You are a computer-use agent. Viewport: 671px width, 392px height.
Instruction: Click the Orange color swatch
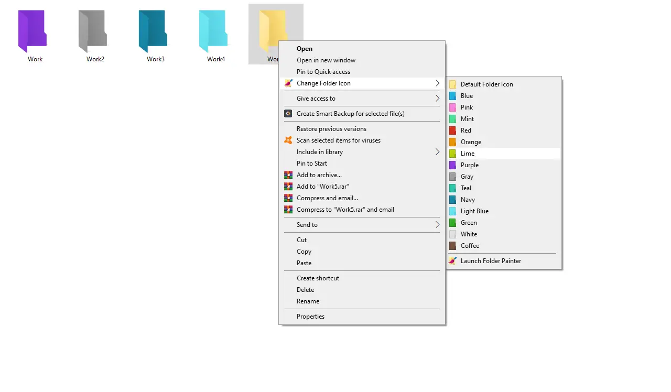pos(452,142)
